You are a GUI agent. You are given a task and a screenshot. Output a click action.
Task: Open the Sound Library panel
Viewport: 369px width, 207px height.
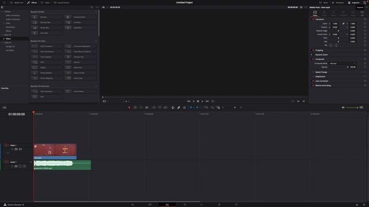tap(61, 2)
